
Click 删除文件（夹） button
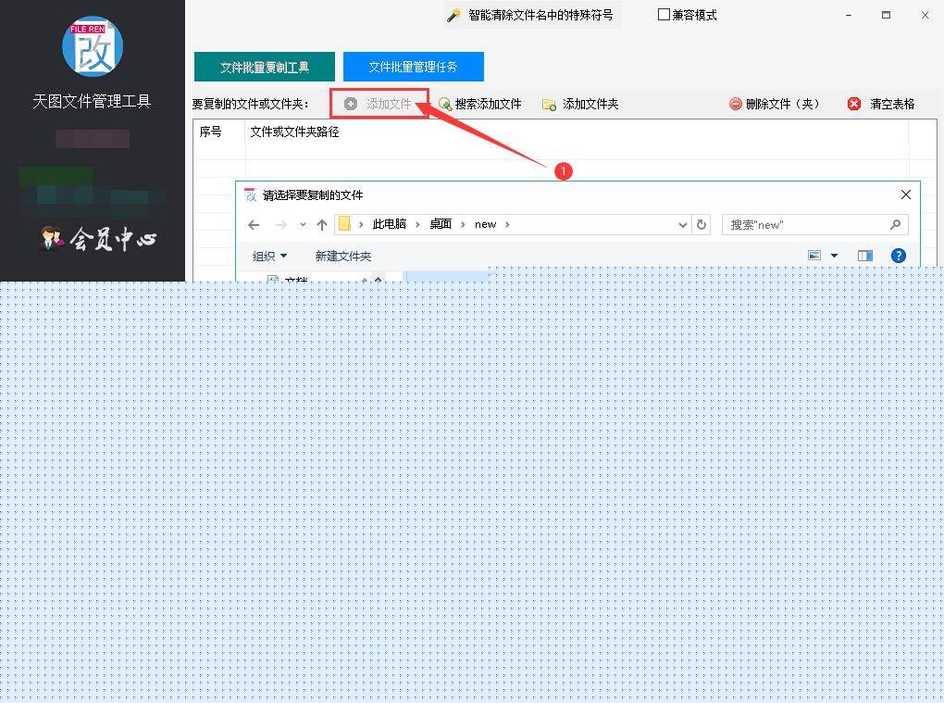point(775,104)
